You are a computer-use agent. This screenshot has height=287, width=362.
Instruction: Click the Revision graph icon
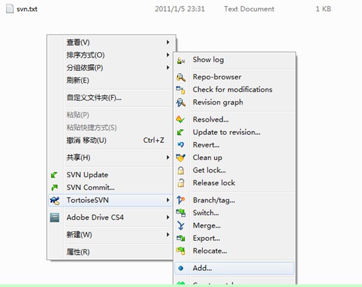[x=181, y=102]
